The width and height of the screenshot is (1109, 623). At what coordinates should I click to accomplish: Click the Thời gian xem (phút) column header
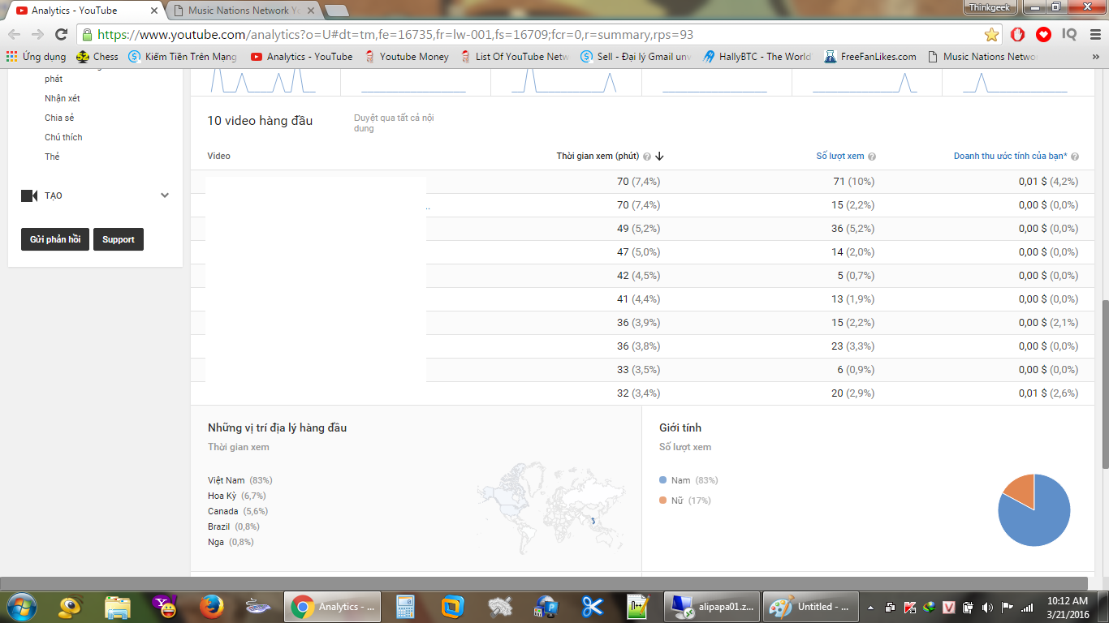click(x=598, y=157)
